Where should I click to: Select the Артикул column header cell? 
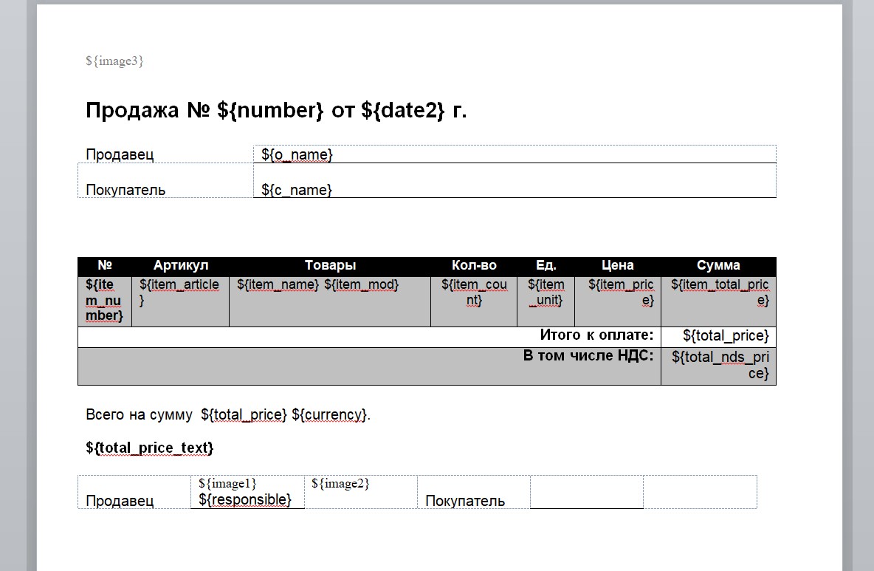pyautogui.click(x=181, y=265)
